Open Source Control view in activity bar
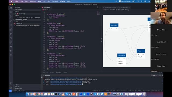This screenshot has height=97, width=172. (x=11, y=16)
